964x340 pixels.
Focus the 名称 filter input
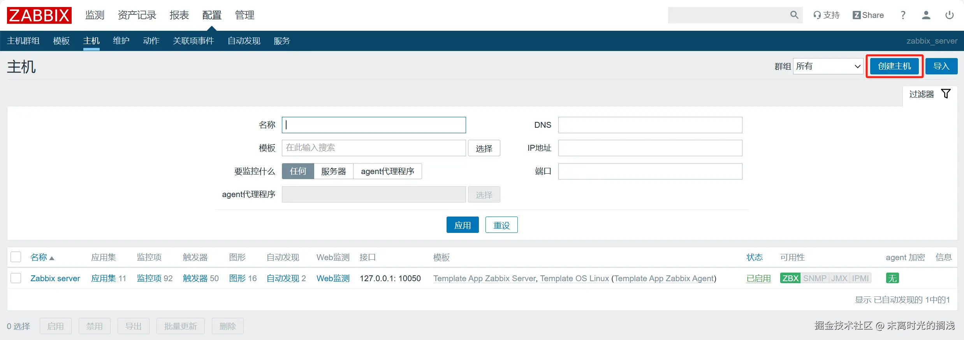coord(374,125)
